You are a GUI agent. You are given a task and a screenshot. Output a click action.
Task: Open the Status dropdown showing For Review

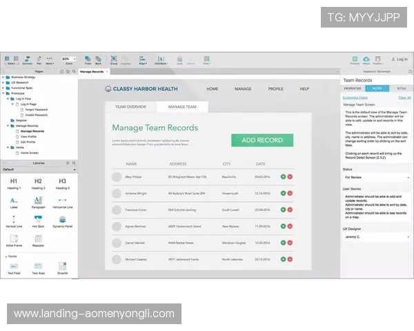pyautogui.click(x=377, y=178)
